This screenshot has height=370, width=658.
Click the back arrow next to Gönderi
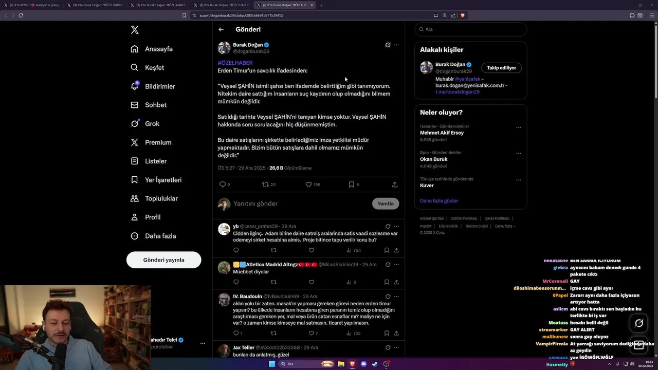click(221, 30)
